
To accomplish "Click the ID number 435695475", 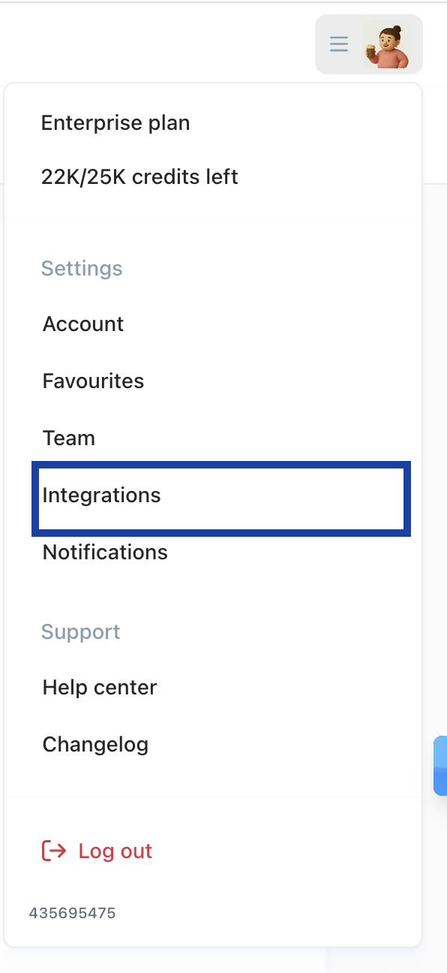I will [x=73, y=914].
